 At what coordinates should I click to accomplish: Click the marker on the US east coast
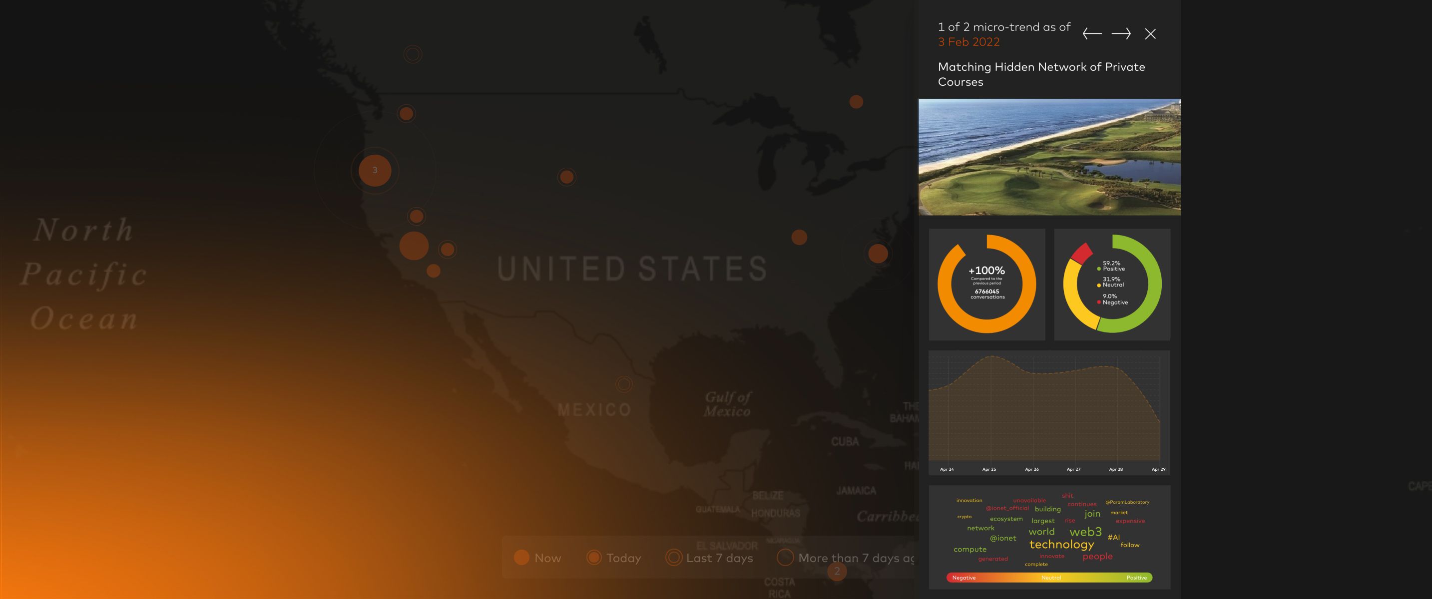(x=878, y=254)
